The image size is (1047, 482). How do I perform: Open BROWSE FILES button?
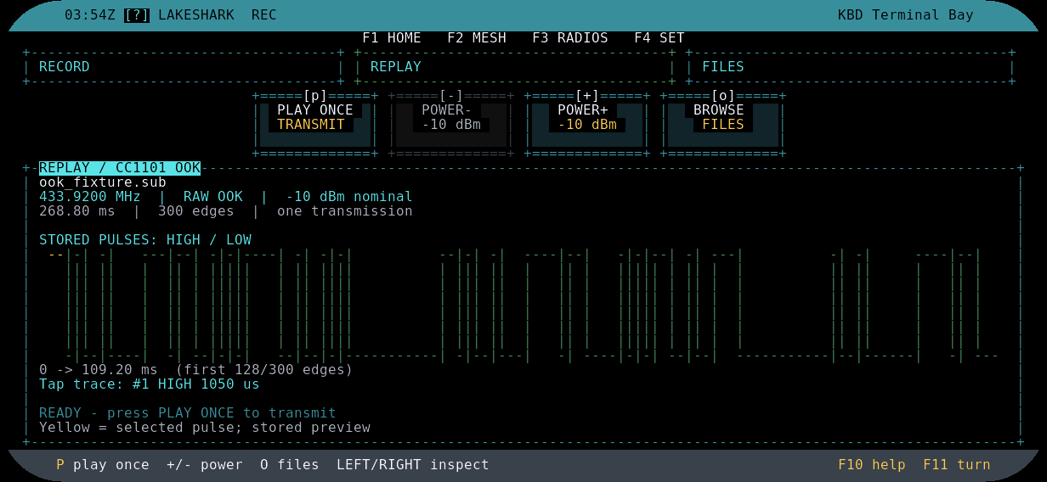click(723, 125)
